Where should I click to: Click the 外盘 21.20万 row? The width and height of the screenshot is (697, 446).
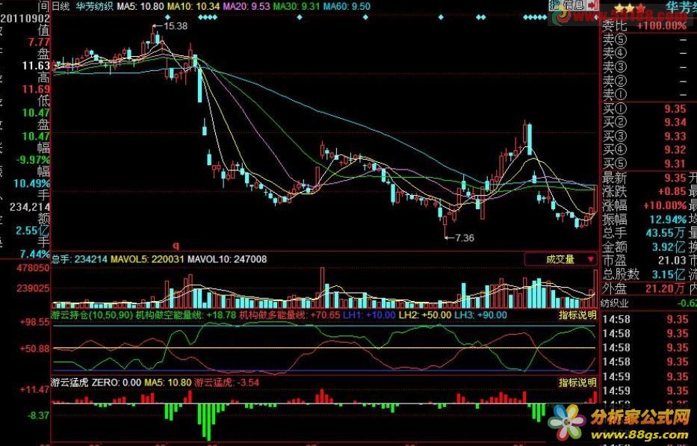click(645, 288)
